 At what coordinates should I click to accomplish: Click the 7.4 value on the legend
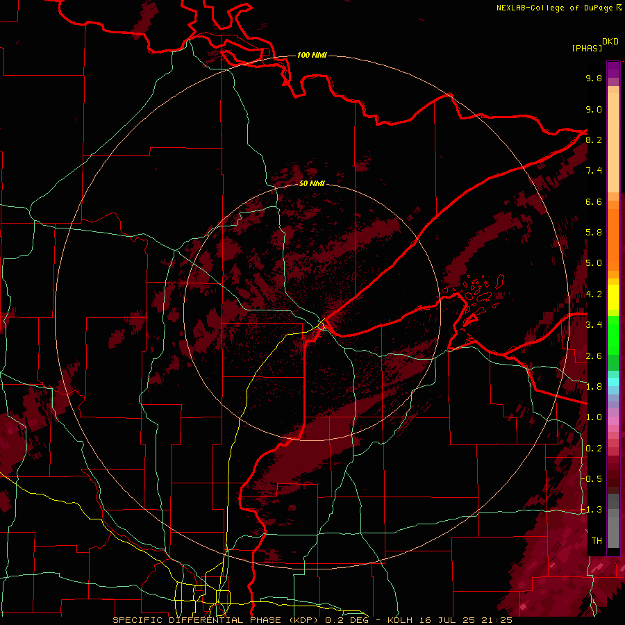pos(594,171)
